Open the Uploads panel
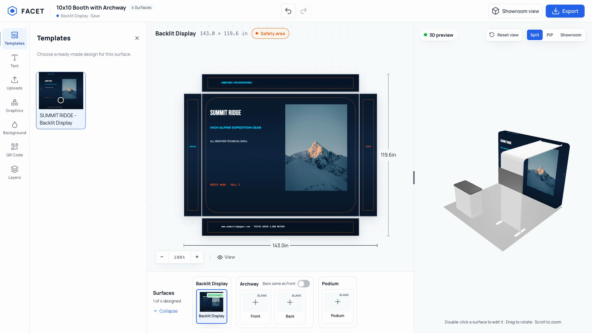Viewport: 592px width, 333px height. click(x=14, y=83)
